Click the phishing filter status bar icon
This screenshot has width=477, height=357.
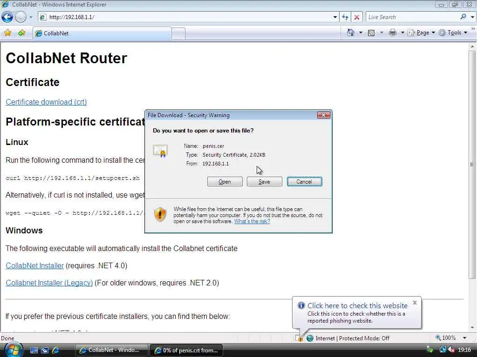(299, 338)
